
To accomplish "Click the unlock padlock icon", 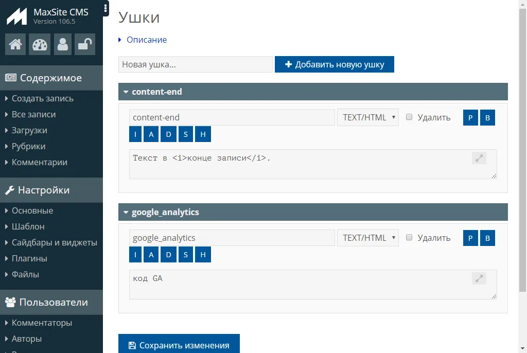I will [x=84, y=44].
